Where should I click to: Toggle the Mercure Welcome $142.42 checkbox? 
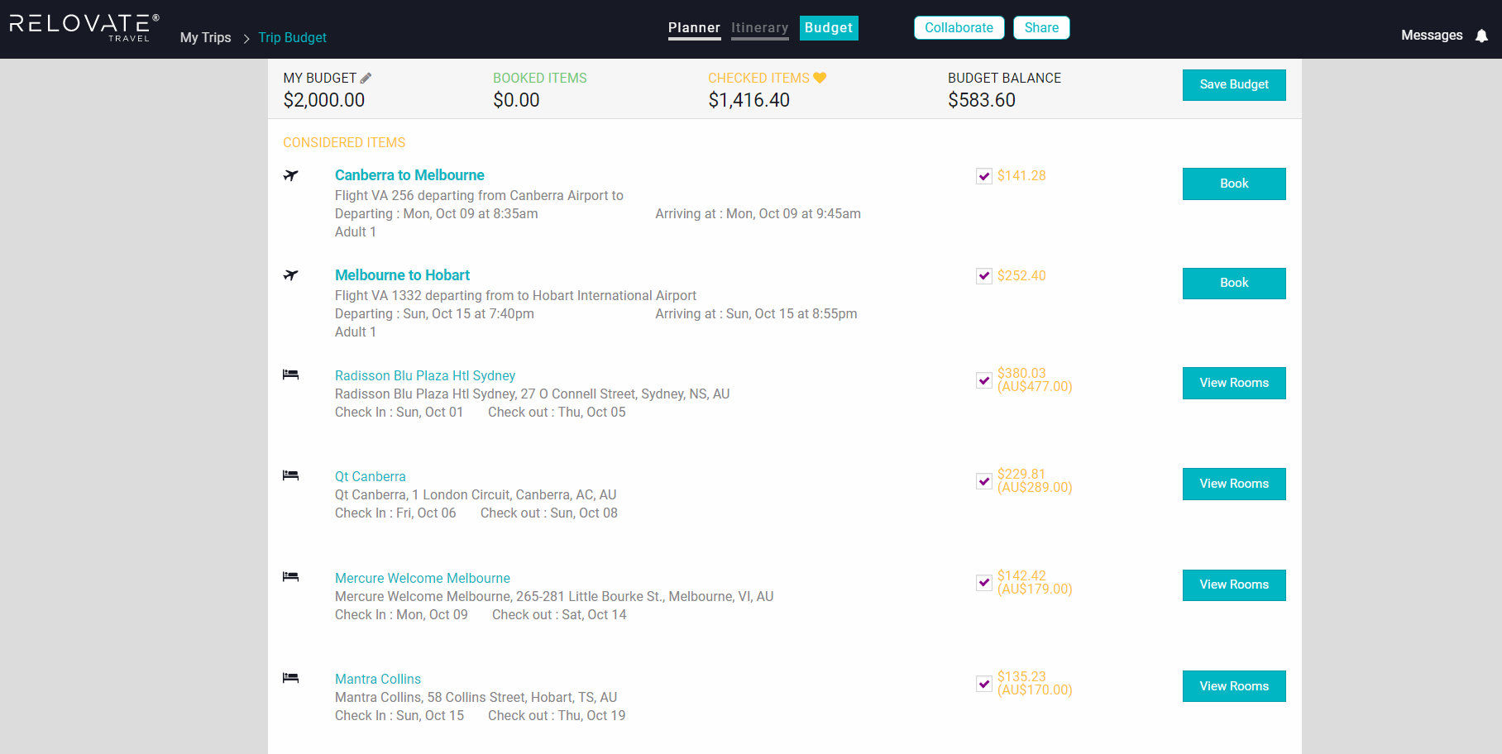984,583
